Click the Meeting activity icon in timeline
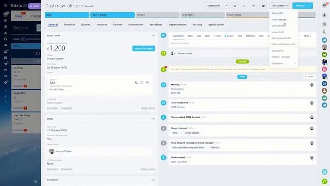The width and height of the screenshot is (330, 186). click(x=163, y=85)
